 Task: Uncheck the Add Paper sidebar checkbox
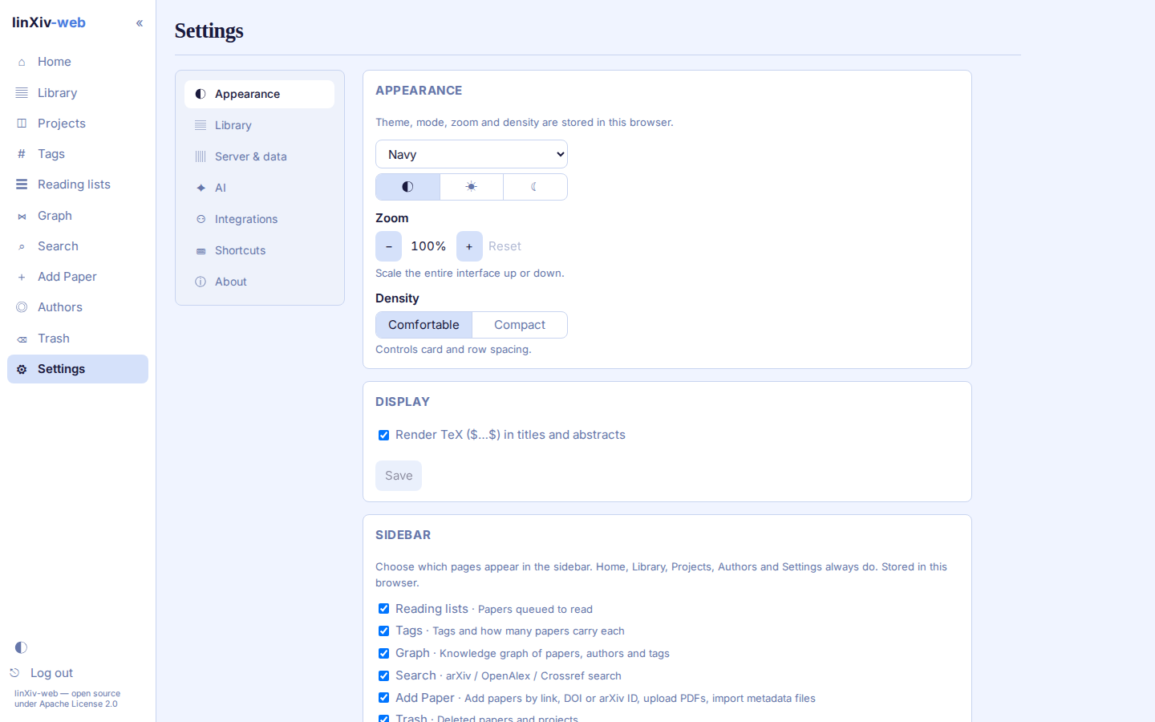pyautogui.click(x=383, y=698)
